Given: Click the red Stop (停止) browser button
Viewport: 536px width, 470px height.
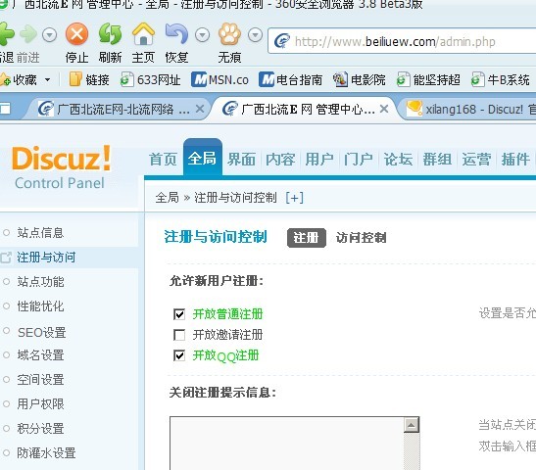Looking at the screenshot, I should [76, 34].
